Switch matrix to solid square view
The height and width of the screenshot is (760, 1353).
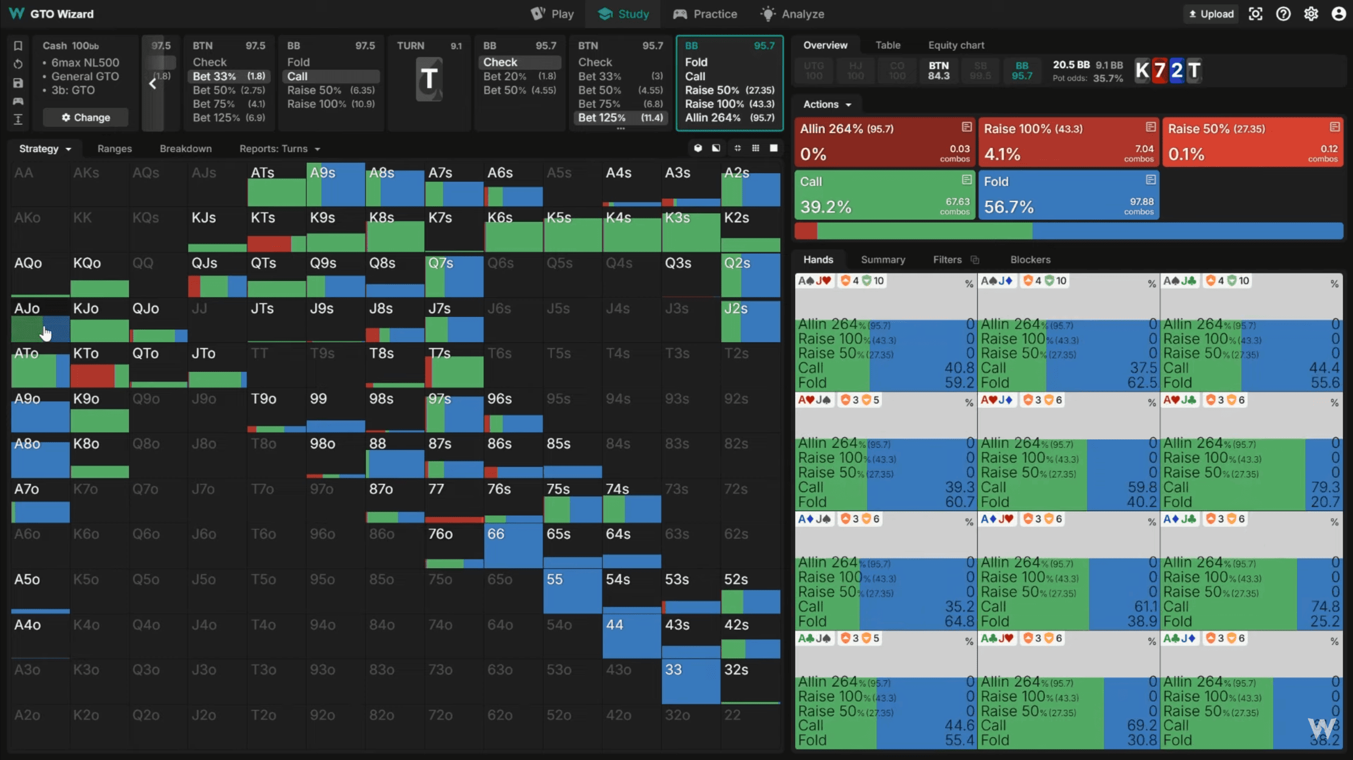[x=774, y=148]
